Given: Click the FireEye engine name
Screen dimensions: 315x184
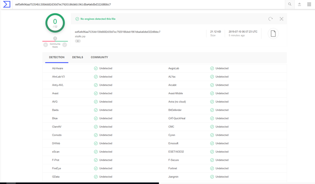Looking at the screenshot, I should click(x=57, y=168).
